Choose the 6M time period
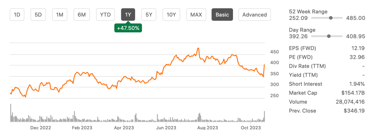Viewport: 375px width, 138px height. pyautogui.click(x=82, y=15)
